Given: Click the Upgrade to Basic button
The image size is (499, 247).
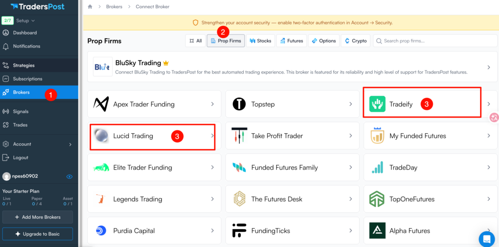Looking at the screenshot, I should pyautogui.click(x=38, y=234).
